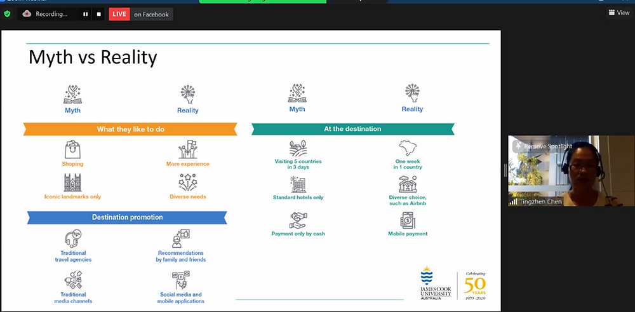635x312 pixels.
Task: Pause the cloud recording
Action: (x=86, y=14)
